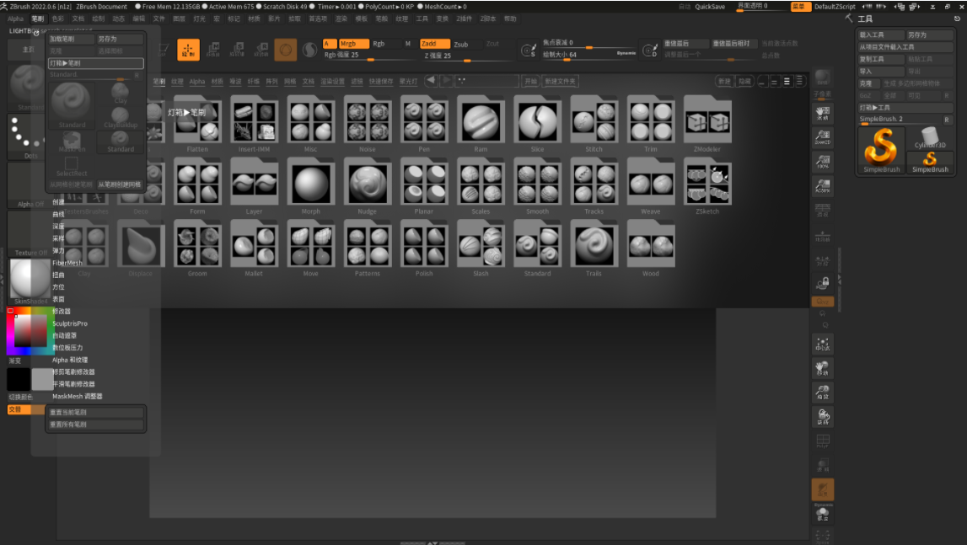Toggle the Rgb channel button
Viewport: 967px width, 545px height.
(x=379, y=44)
